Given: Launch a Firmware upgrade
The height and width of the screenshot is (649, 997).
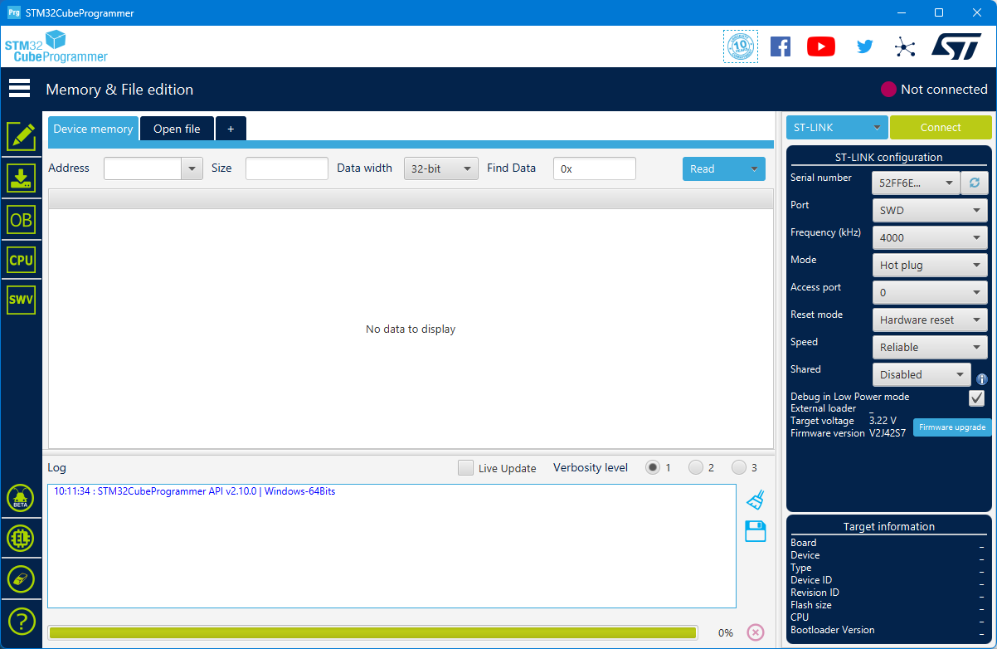Looking at the screenshot, I should pyautogui.click(x=952, y=427).
